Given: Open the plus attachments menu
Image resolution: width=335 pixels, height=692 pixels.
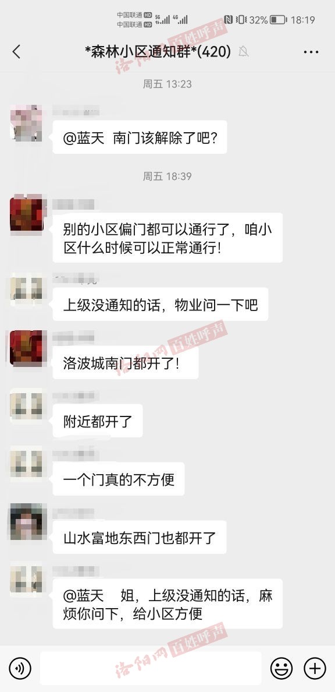Looking at the screenshot, I should [315, 668].
